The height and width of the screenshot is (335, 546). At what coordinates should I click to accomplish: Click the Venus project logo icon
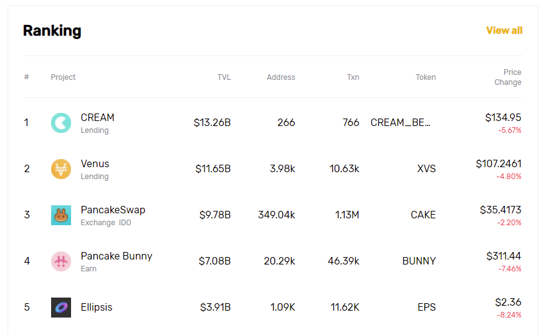coord(61,169)
